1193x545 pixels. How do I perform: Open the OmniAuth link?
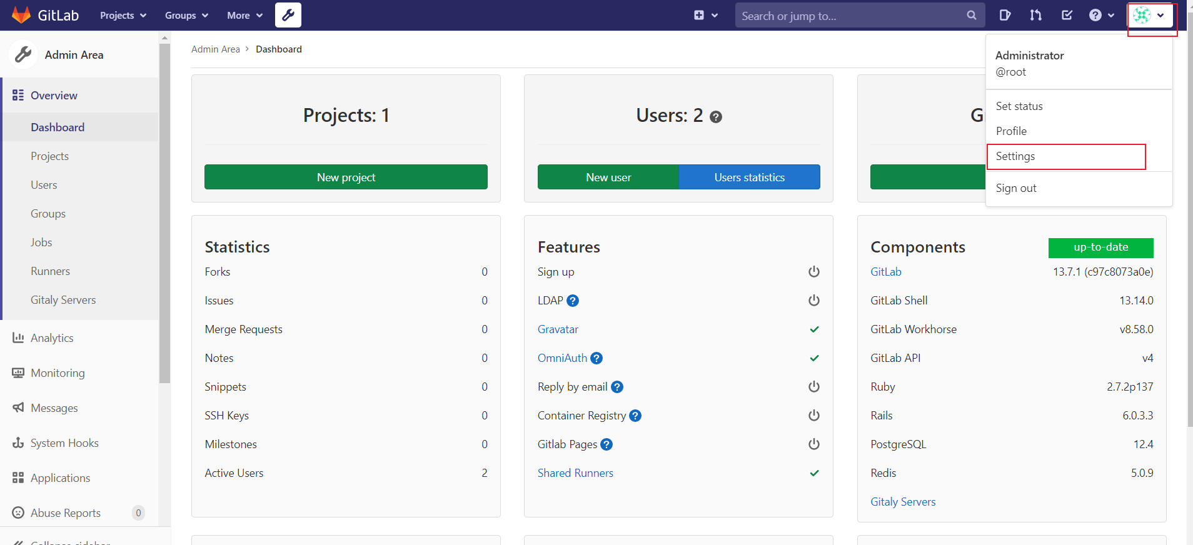click(562, 358)
